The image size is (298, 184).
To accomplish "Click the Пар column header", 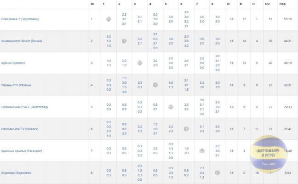I will tap(282, 4).
